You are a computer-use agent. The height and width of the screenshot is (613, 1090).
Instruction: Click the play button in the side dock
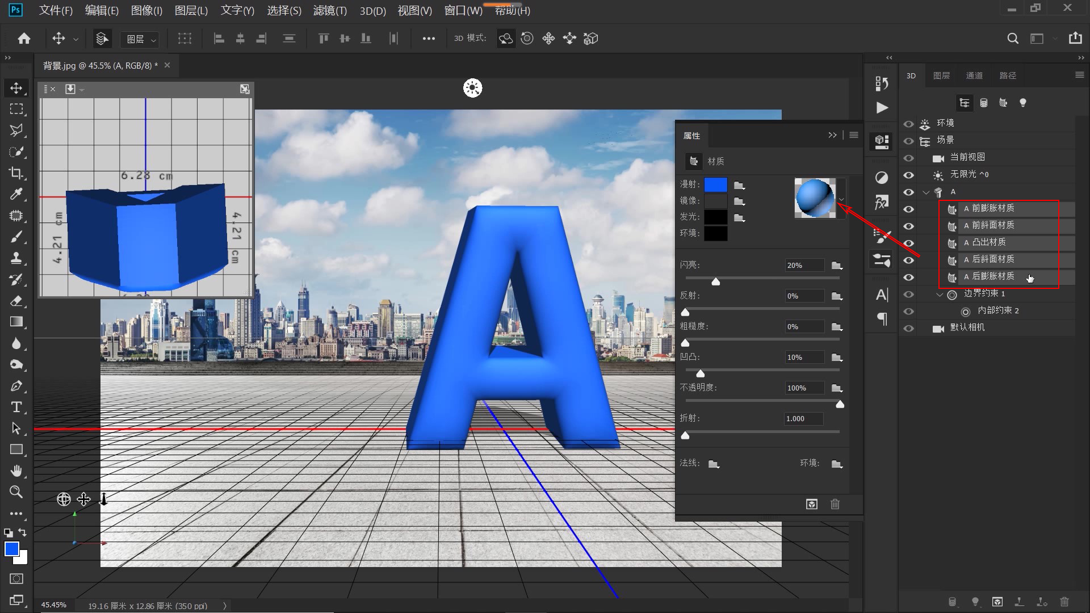tap(882, 107)
